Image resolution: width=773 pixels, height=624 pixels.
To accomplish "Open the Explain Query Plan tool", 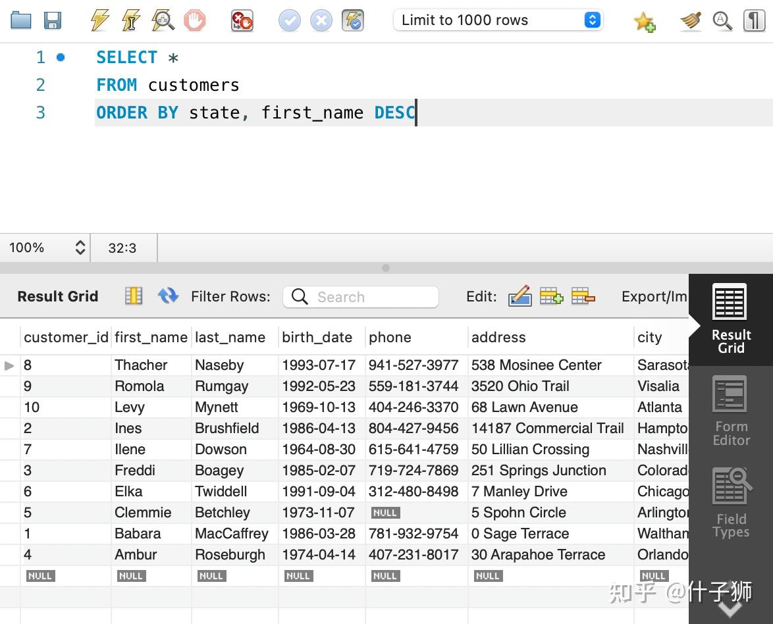I will 163,20.
